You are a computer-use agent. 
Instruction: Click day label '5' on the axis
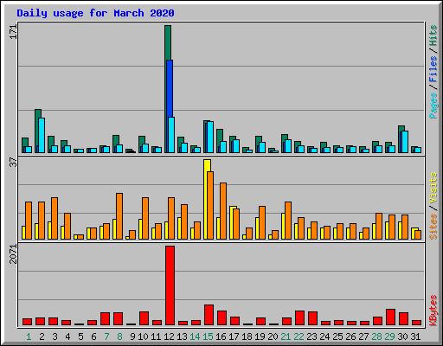point(80,336)
